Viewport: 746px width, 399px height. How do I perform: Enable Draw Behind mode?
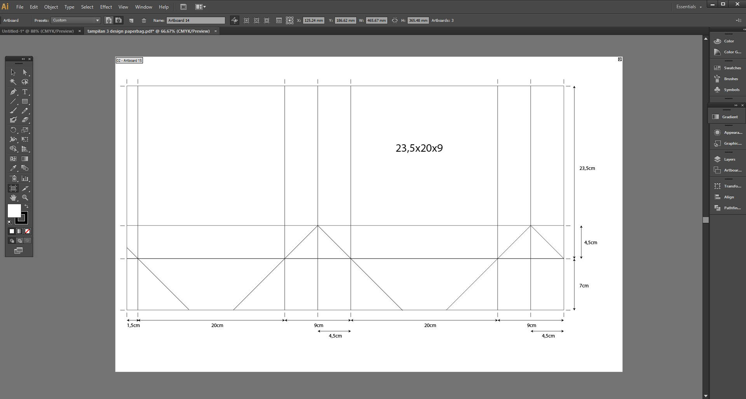(x=19, y=241)
